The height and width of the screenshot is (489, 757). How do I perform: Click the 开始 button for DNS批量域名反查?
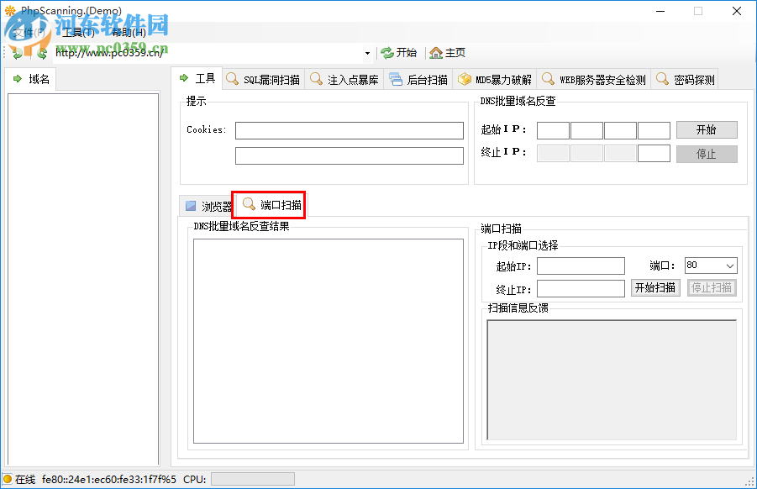coord(706,129)
